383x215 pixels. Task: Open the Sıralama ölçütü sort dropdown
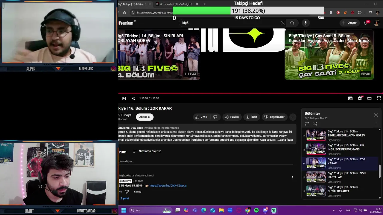coord(147,151)
